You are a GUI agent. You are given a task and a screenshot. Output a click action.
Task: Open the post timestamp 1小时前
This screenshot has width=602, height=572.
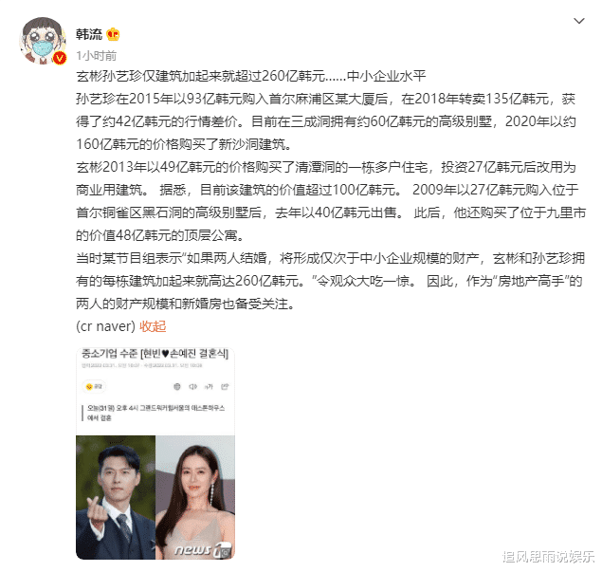pyautogui.click(x=97, y=56)
